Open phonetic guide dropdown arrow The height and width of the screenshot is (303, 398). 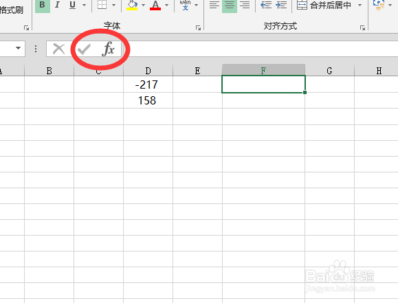tap(196, 5)
